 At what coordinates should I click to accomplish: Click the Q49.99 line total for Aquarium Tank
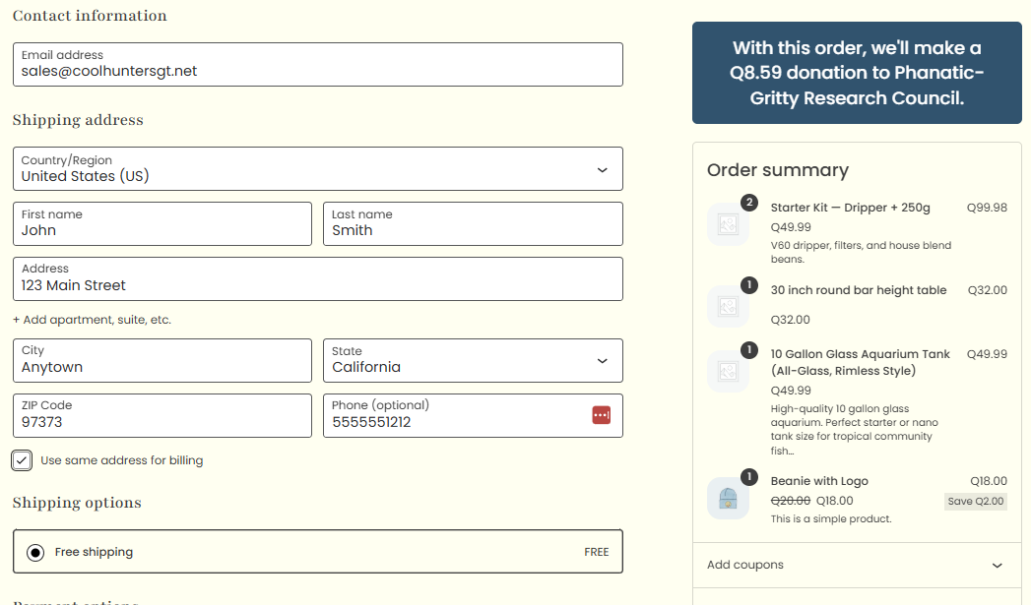(x=987, y=354)
